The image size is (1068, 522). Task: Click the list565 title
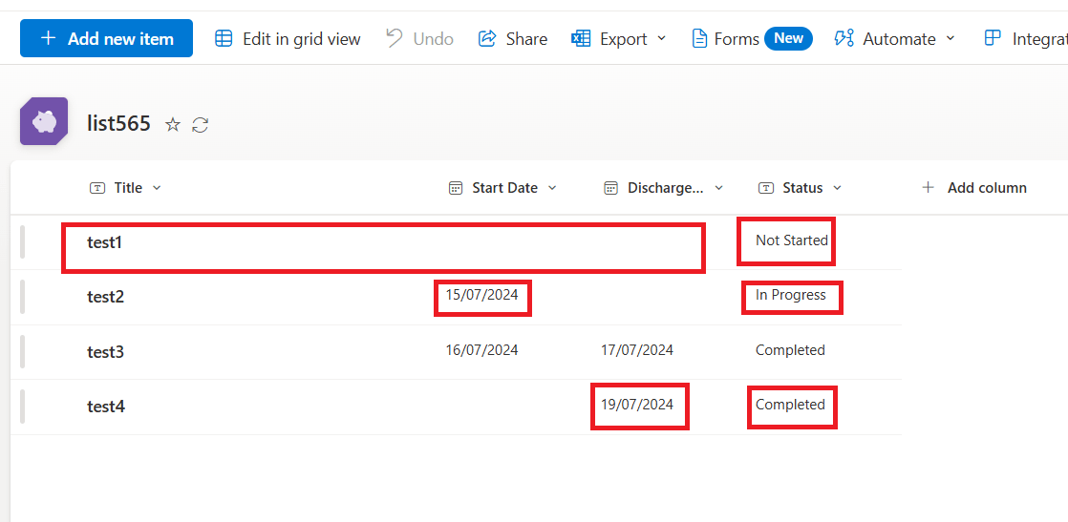118,123
